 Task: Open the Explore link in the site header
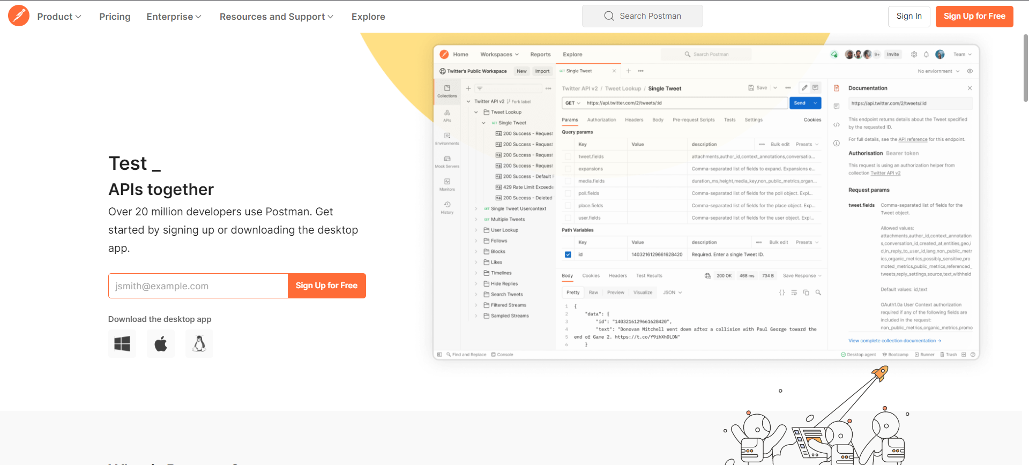368,17
